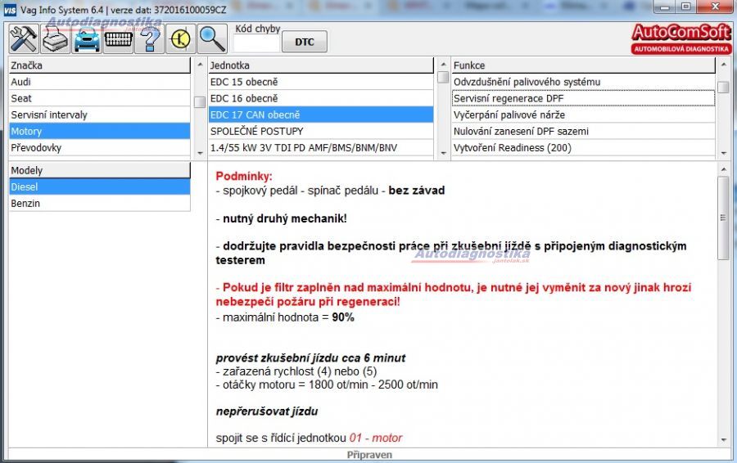The width and height of the screenshot is (737, 463).
Task: Click Jednotka list scroll up arrow
Action: (443, 64)
